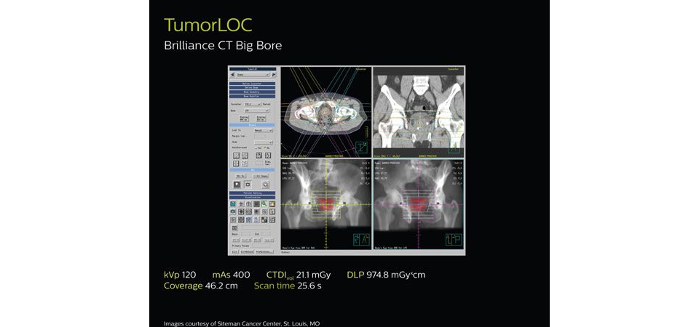Open the Preferences... button
This screenshot has height=327, width=699.
coord(264,252)
